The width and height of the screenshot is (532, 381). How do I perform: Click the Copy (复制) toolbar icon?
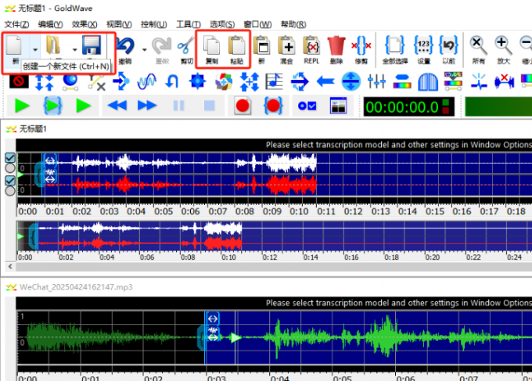pyautogui.click(x=211, y=45)
